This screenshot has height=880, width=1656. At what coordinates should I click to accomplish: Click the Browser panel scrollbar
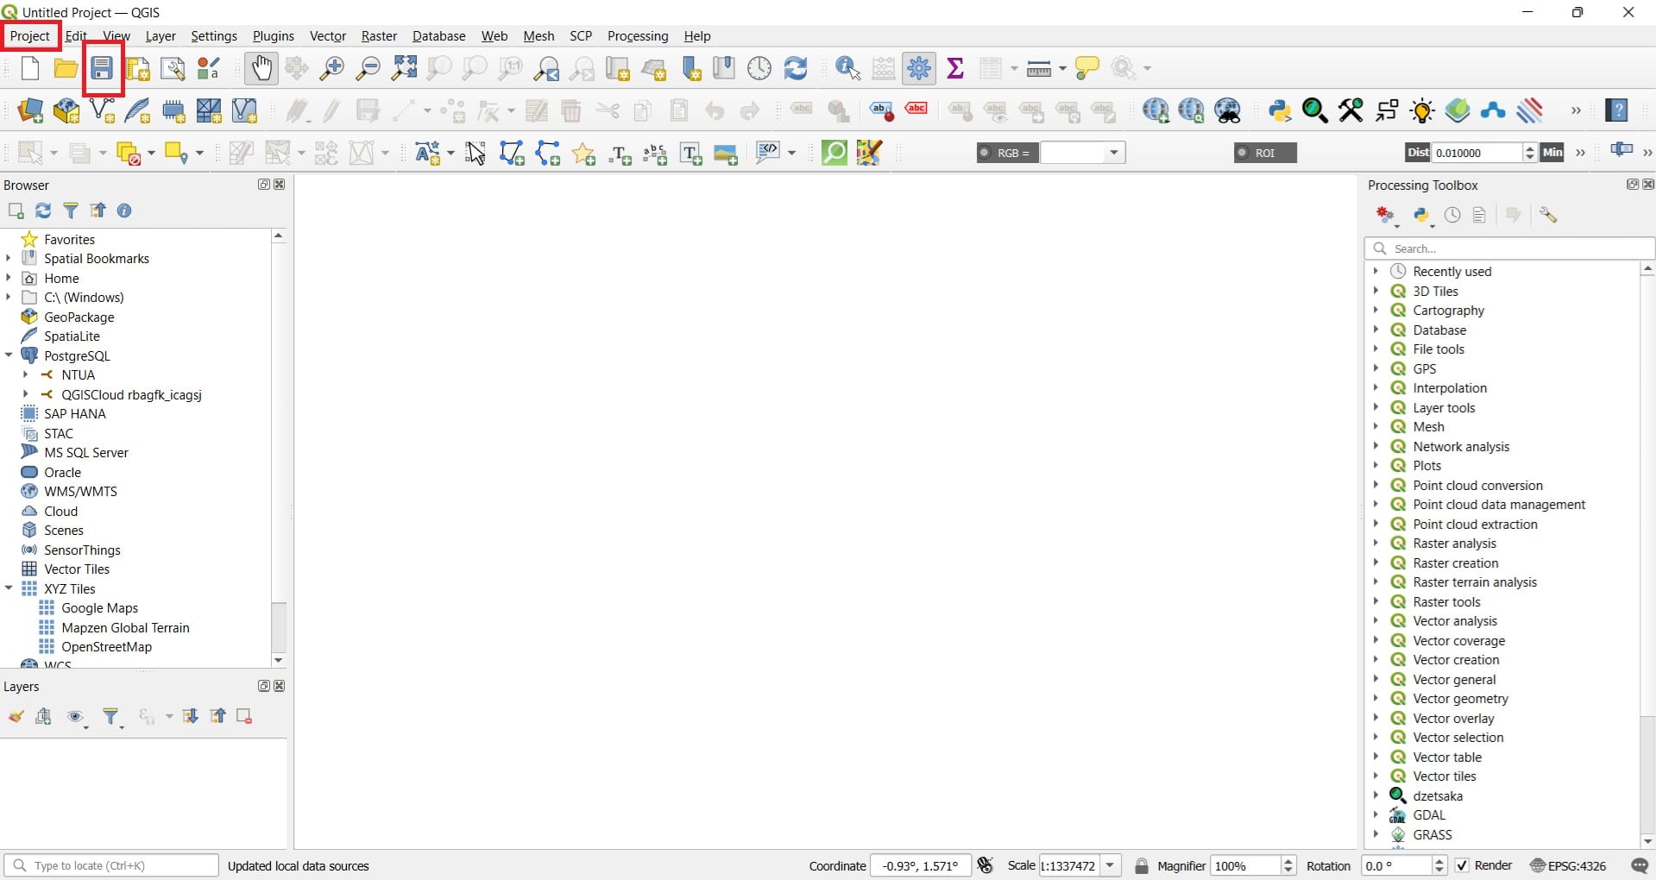point(278,626)
